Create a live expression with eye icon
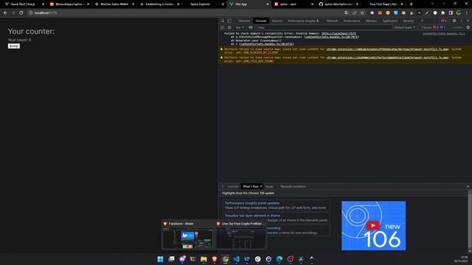 (x=251, y=27)
